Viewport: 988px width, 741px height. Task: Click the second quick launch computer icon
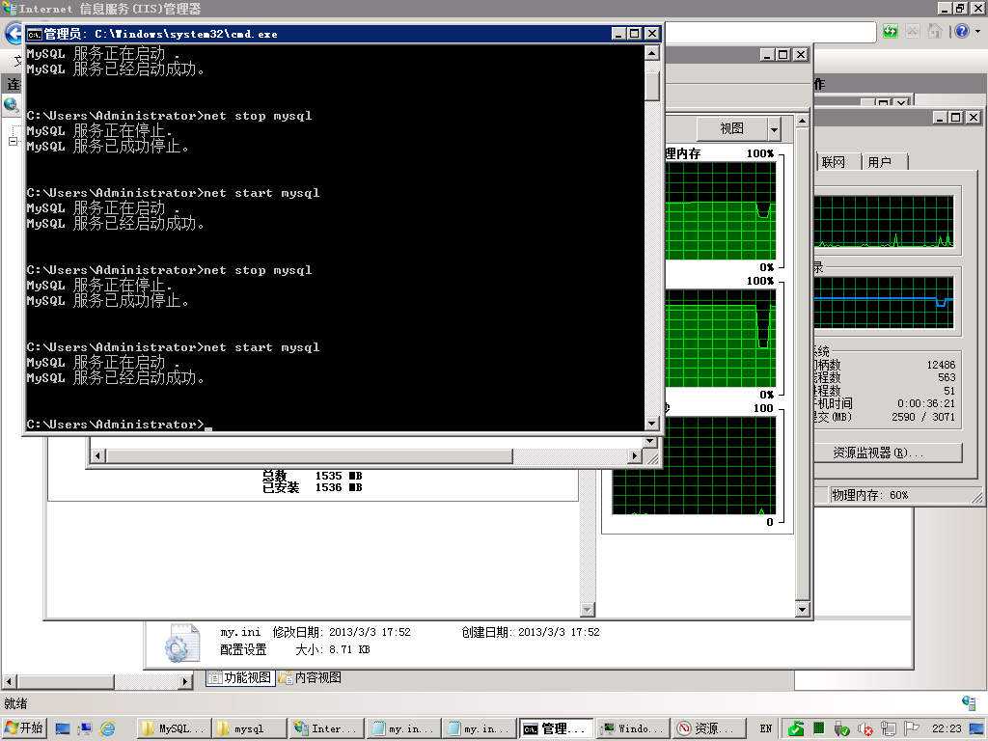point(85,729)
